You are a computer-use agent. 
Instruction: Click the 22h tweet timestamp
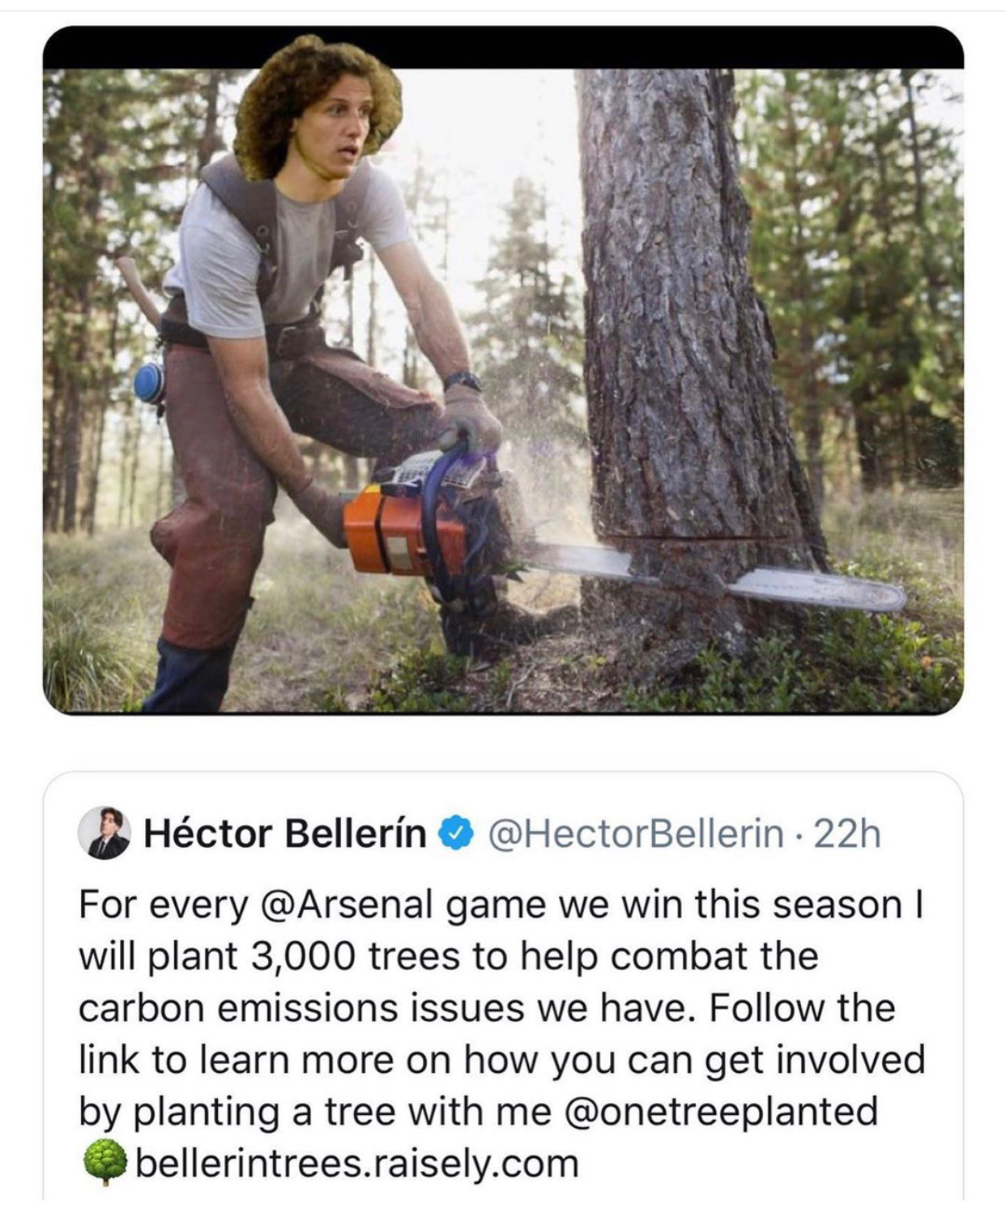coord(847,833)
